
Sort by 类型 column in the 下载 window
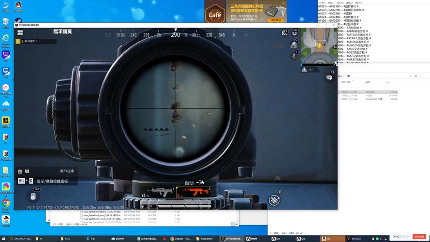pos(368,82)
